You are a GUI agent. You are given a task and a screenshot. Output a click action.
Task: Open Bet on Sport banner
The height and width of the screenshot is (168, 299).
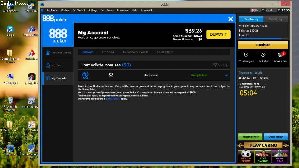[246, 156]
